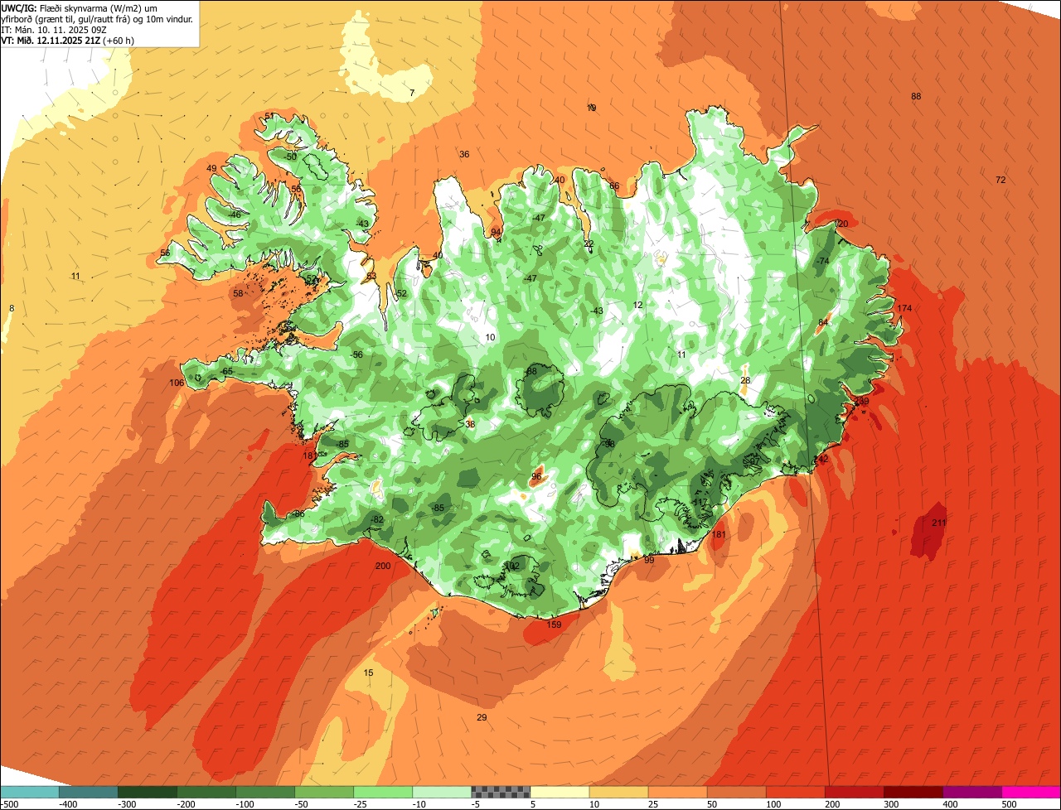Select the 15 value south of Iceland
This screenshot has width=1061, height=810.
coord(369,673)
